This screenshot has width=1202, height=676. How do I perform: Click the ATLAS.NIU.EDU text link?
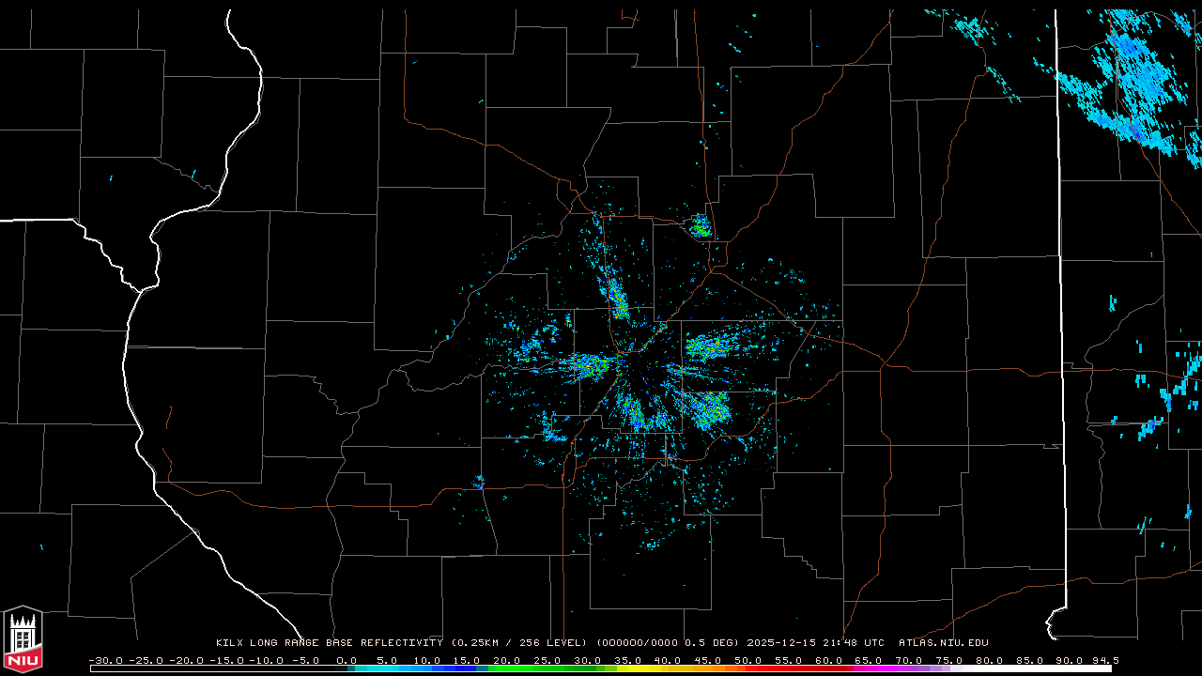pos(943,643)
